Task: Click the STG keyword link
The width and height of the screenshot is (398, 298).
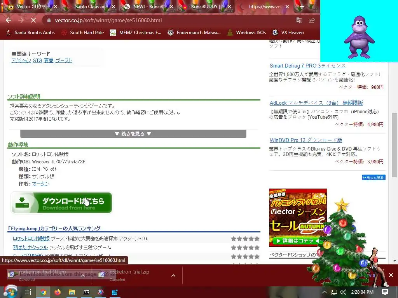Action: (x=37, y=61)
